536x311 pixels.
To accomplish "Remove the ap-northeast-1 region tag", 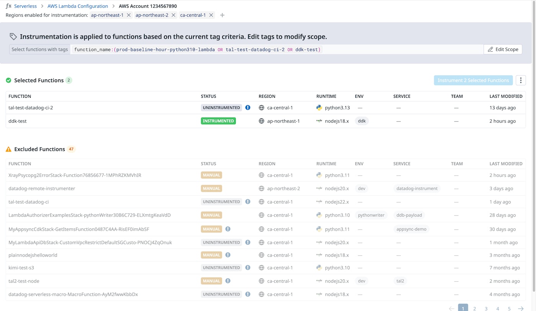I will (129, 15).
